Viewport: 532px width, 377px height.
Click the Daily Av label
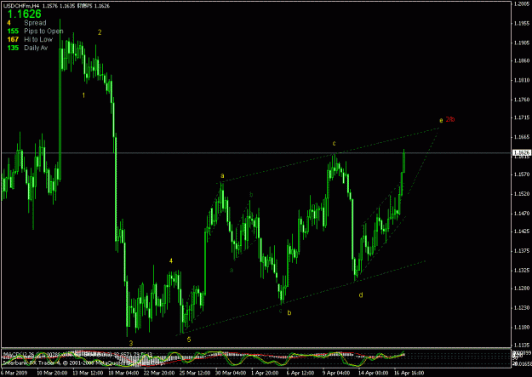click(36, 48)
